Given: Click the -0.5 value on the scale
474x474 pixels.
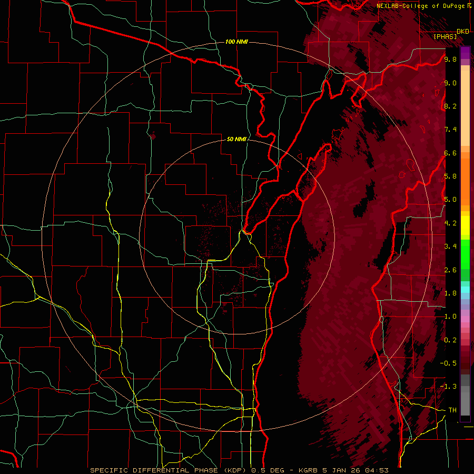Looking at the screenshot, I should [449, 363].
